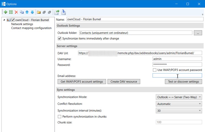This screenshot has width=205, height=132.
Task: Click the import profiles icon
Action: coord(63,12)
